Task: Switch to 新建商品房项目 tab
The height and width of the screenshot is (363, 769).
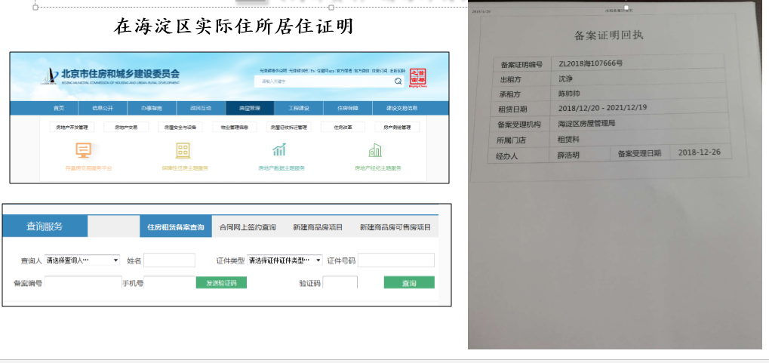Action: [x=318, y=227]
